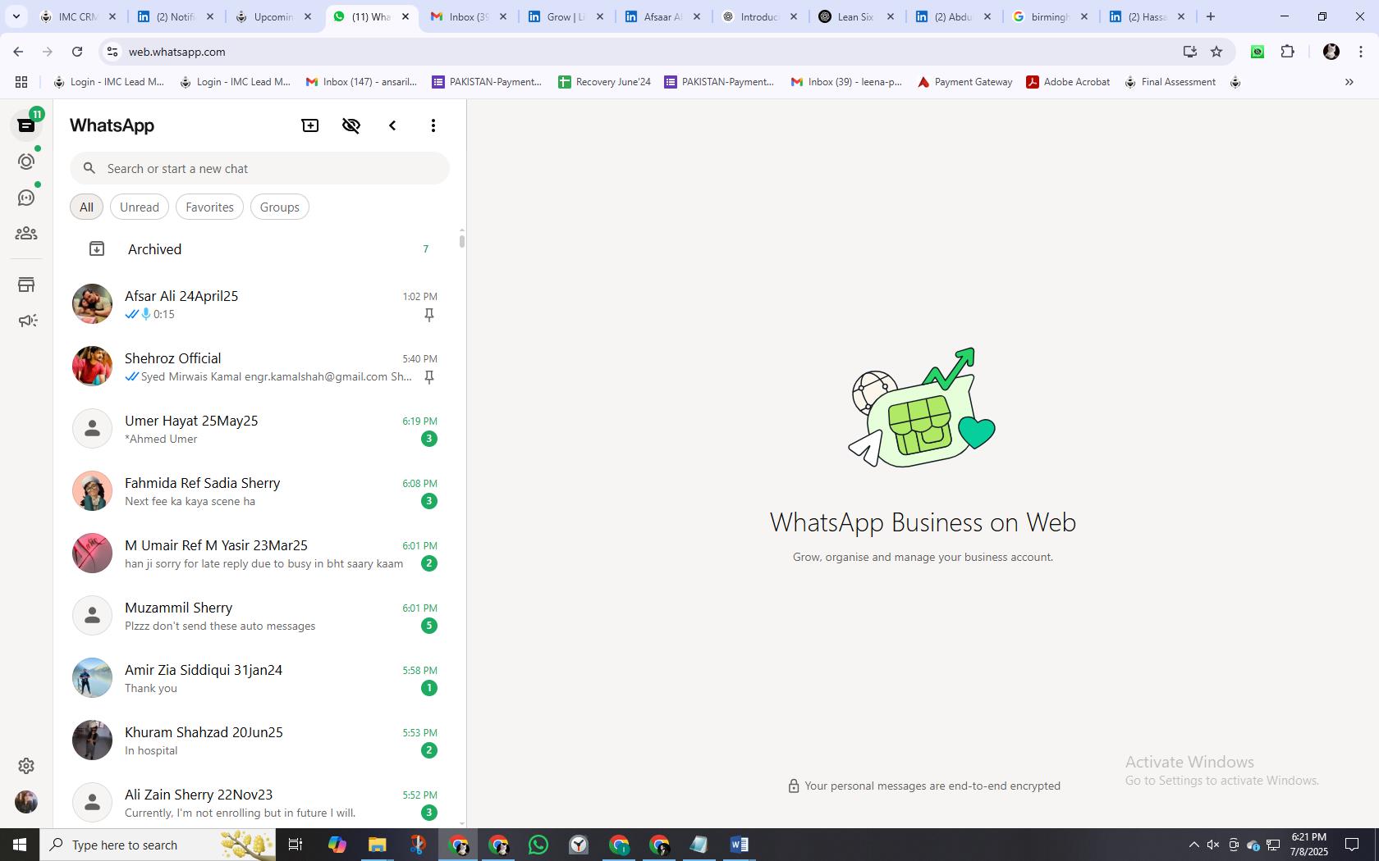Screen dimensions: 1379x861
Task: Open the three-dot menu in WhatsApp header
Action: pyautogui.click(x=433, y=125)
